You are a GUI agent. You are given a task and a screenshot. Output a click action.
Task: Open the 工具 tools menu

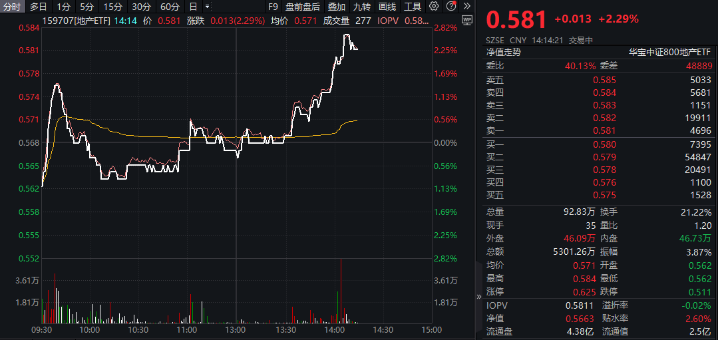pos(413,7)
